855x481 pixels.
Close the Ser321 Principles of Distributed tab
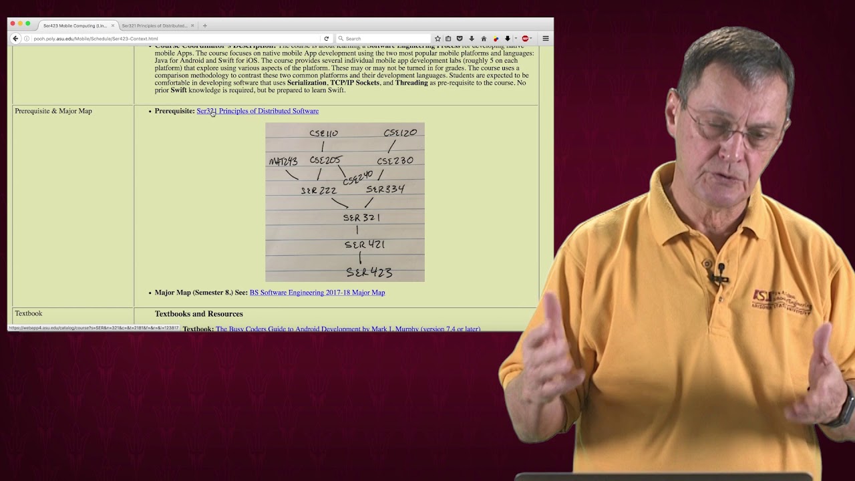point(192,25)
